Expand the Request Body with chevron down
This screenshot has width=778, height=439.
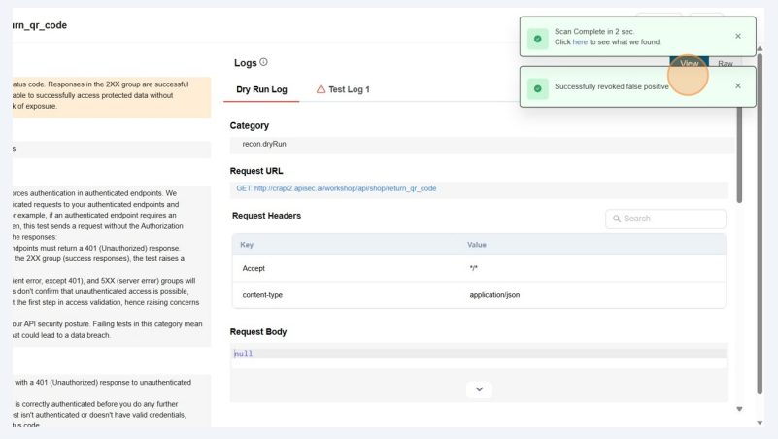pyautogui.click(x=477, y=388)
